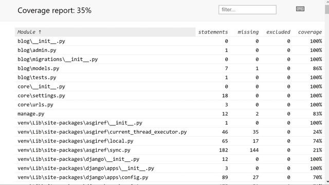The image size is (329, 185).
Task: Click the 83% coverage of manage.py
Action: (317, 114)
